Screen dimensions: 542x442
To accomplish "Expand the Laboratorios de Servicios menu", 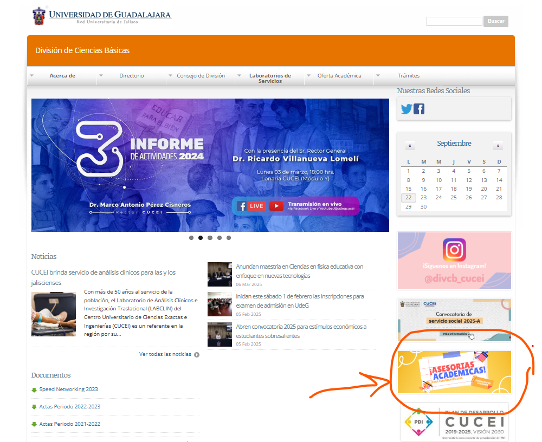I will (x=270, y=79).
